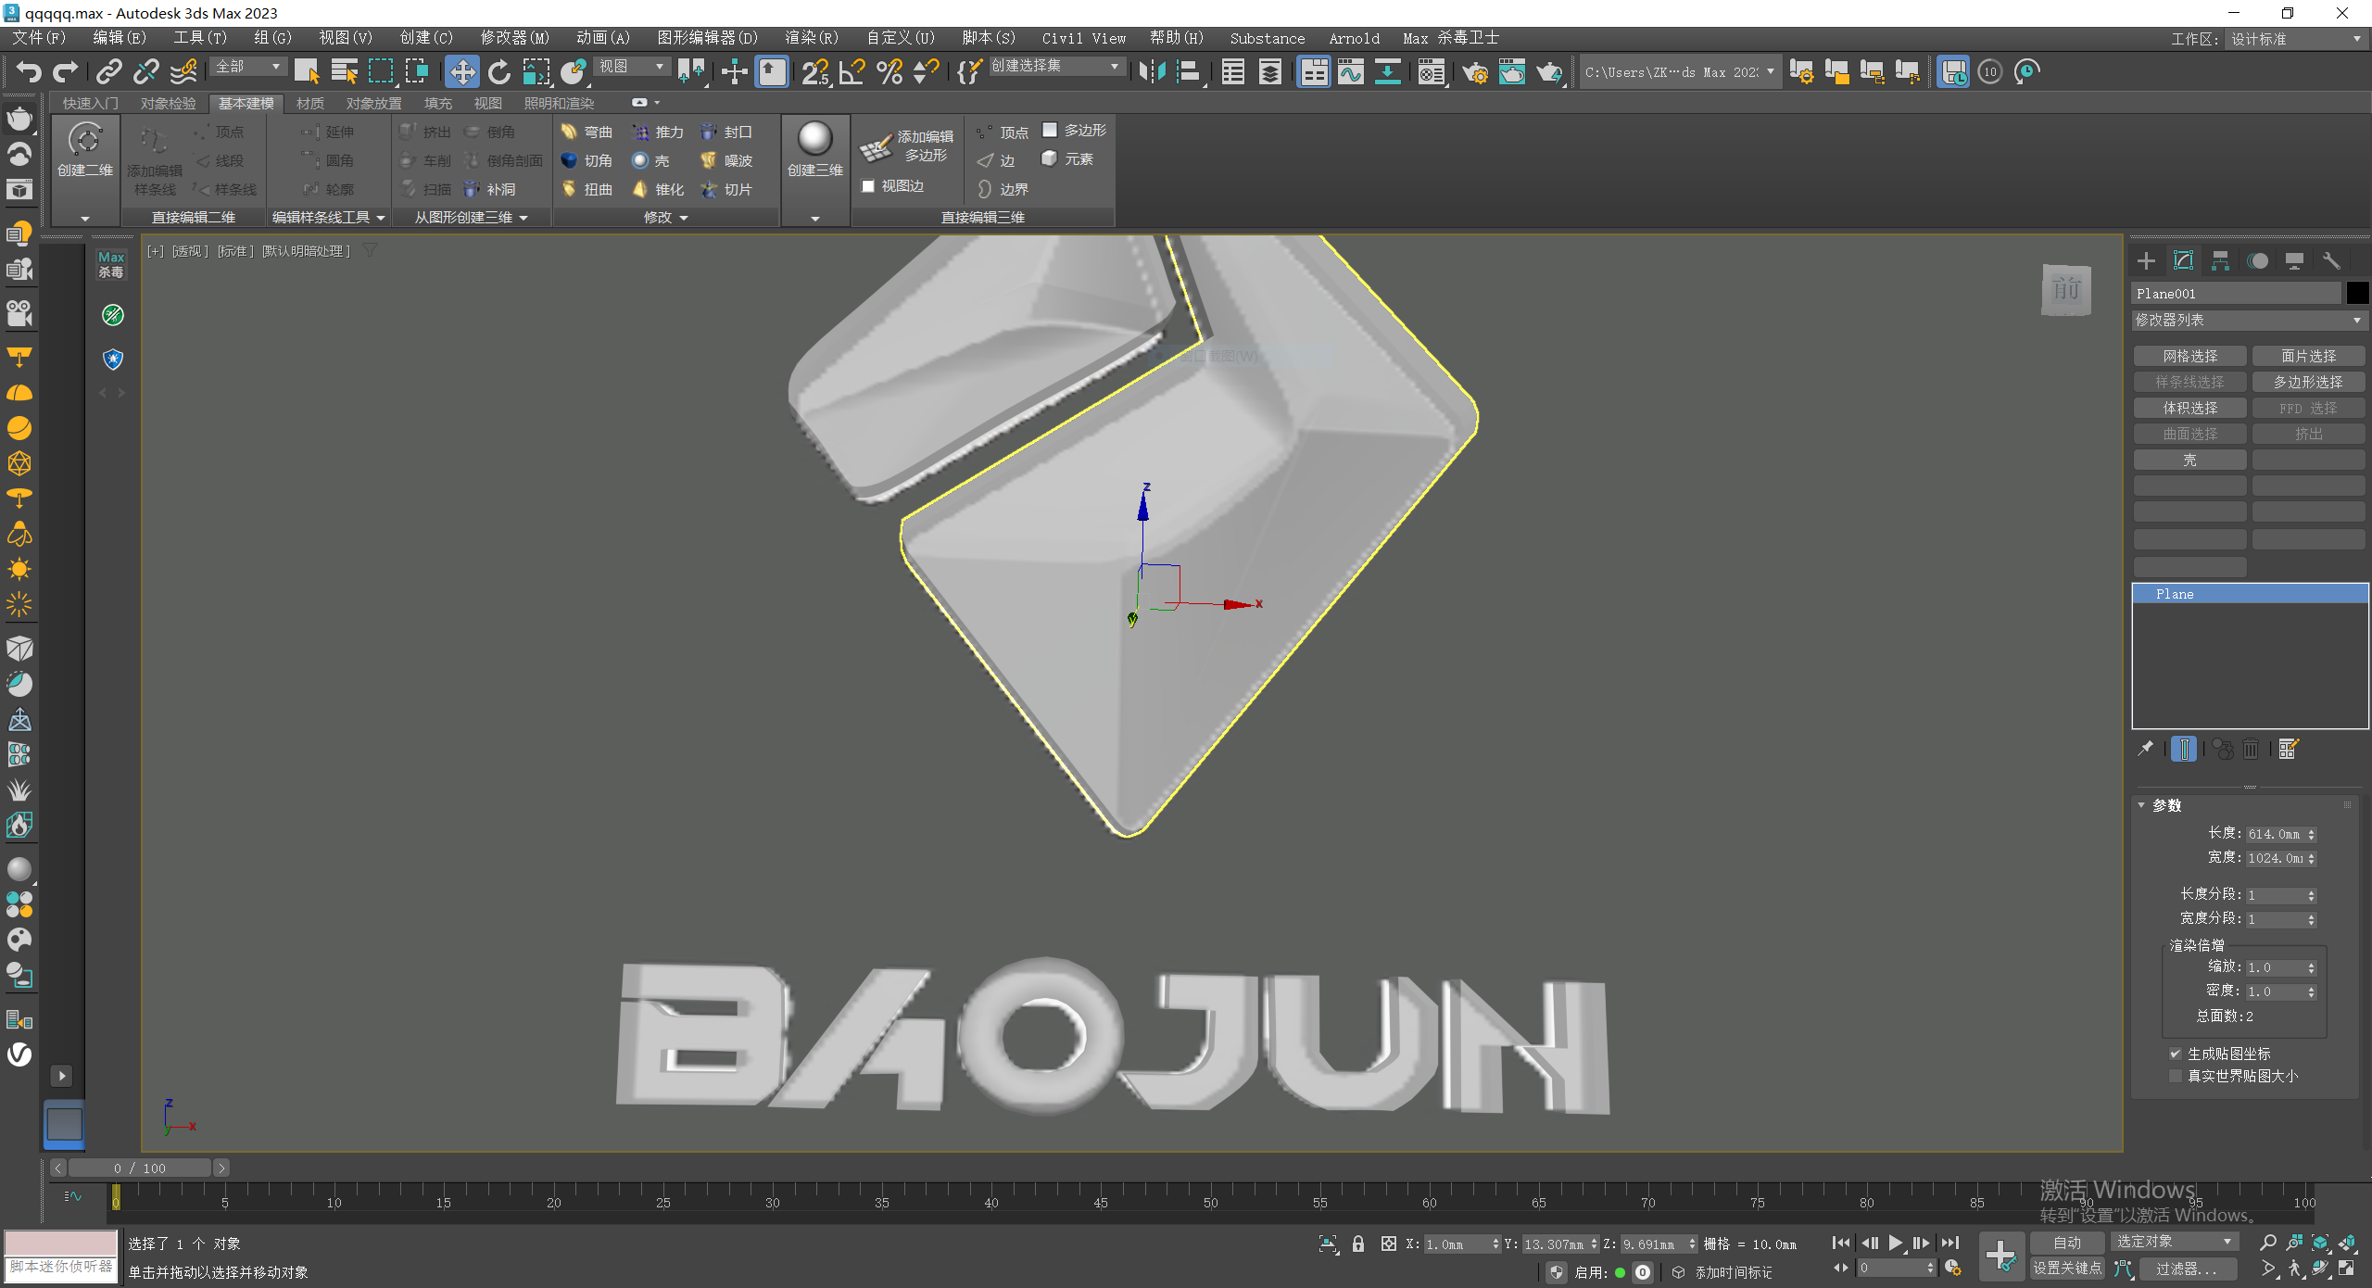
Task: Click the Plane001 object color swatch
Action: (2357, 293)
